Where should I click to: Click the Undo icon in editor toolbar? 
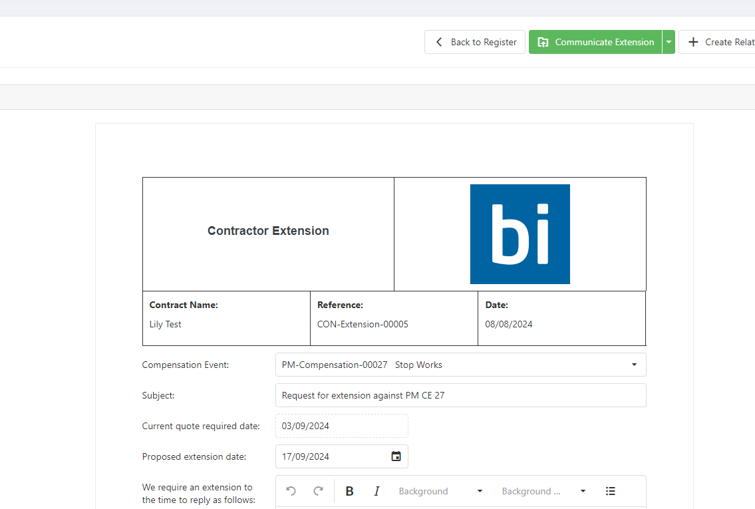[291, 490]
